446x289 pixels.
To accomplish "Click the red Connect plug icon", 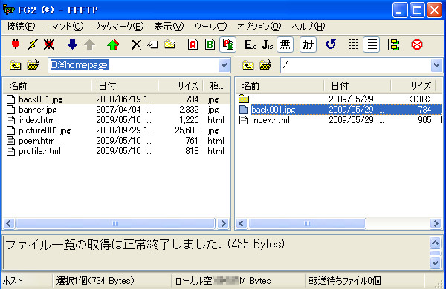I will coord(16,44).
